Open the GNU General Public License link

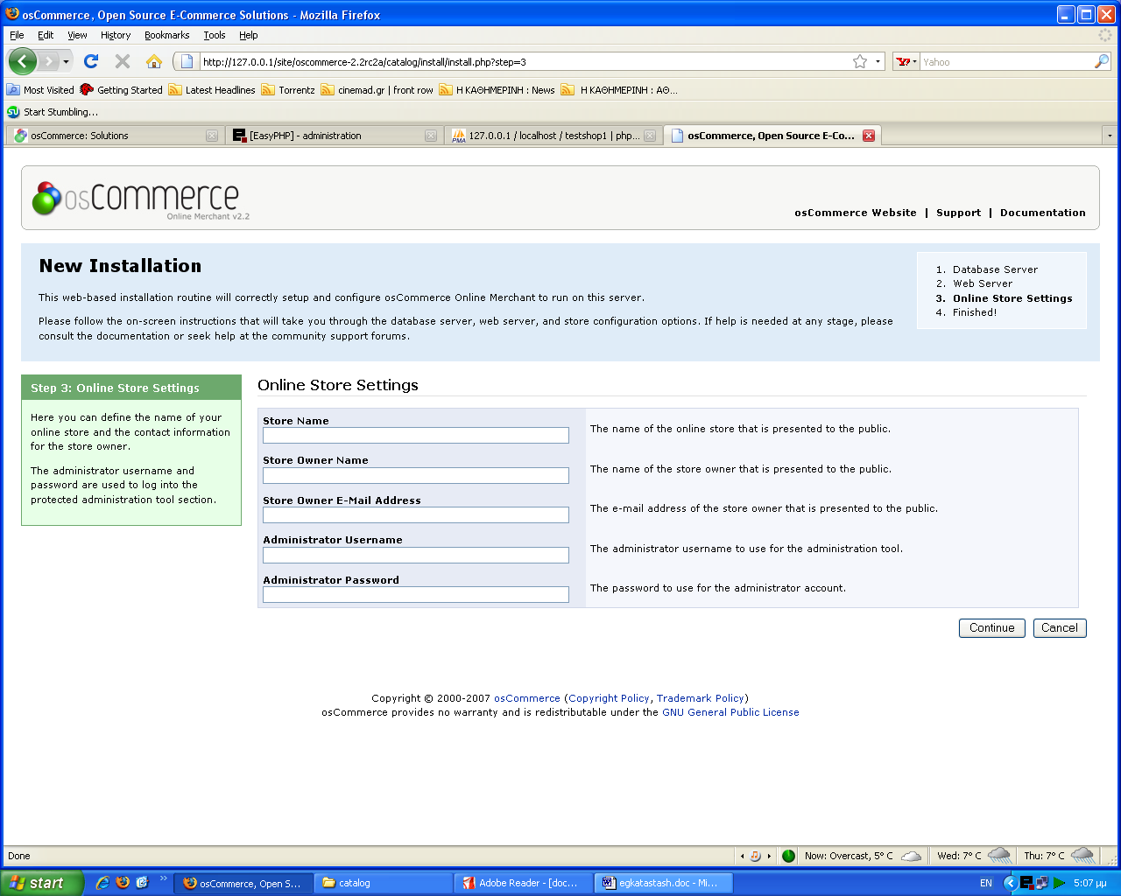pyautogui.click(x=730, y=712)
